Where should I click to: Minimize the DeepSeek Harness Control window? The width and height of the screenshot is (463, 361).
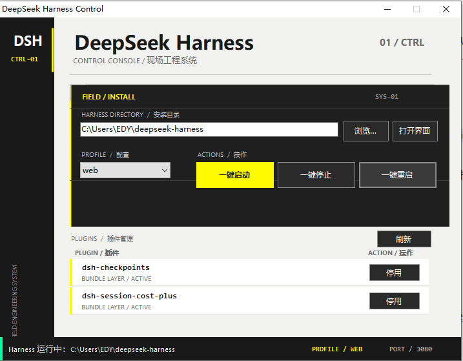click(387, 9)
